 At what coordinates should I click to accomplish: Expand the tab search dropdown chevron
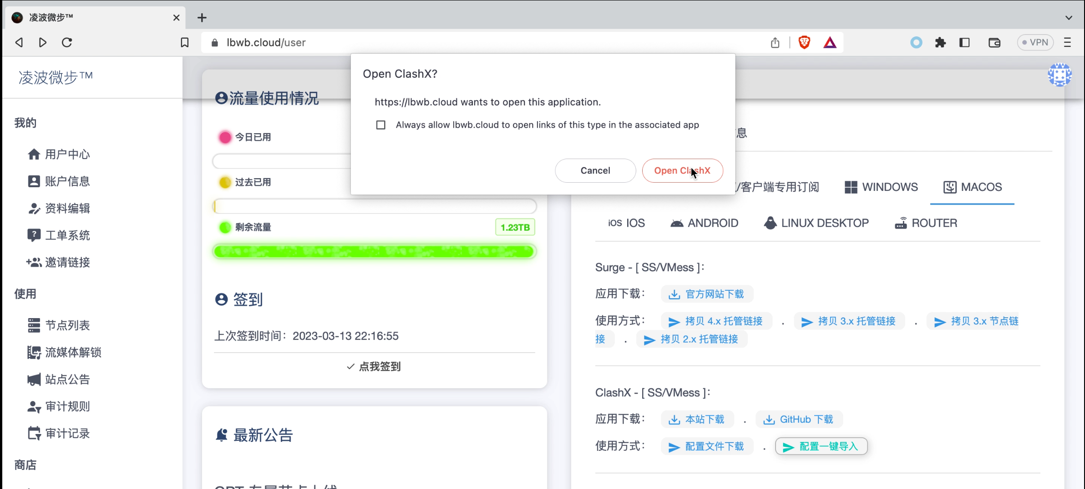1069,18
